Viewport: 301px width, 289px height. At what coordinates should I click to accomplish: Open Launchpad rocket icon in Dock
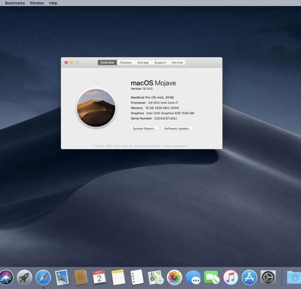tap(24, 277)
